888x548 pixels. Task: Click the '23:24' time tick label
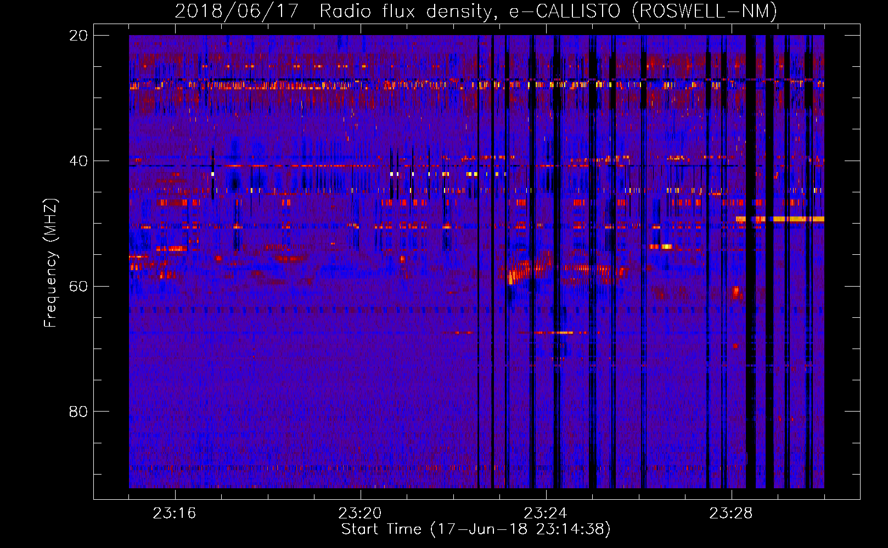pos(545,513)
